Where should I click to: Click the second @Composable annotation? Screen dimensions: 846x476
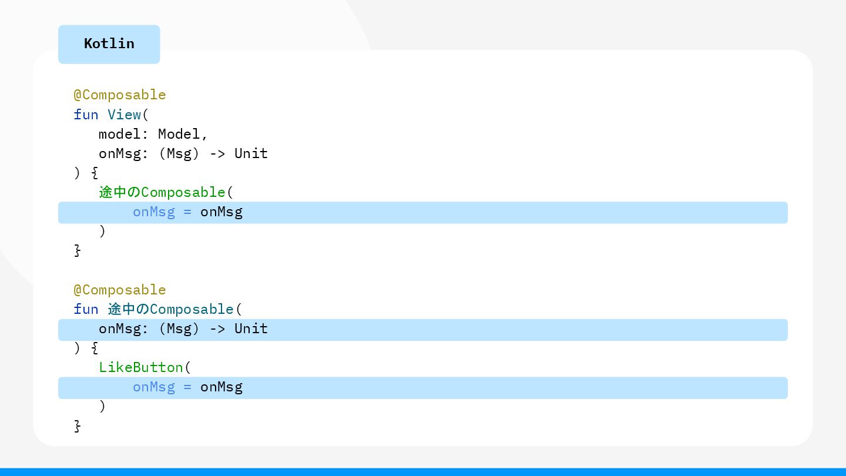click(x=120, y=290)
